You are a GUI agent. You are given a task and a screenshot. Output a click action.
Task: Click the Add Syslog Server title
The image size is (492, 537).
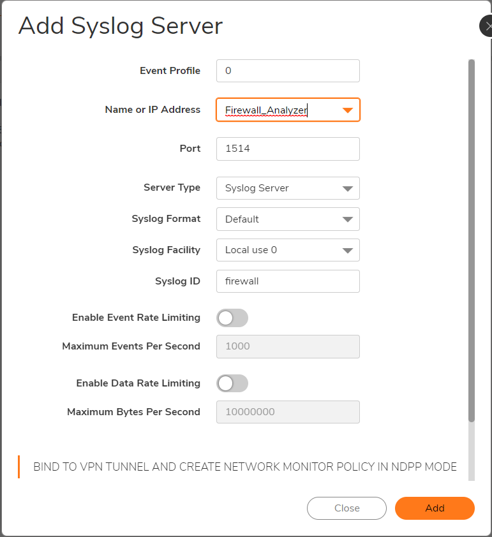point(121,26)
